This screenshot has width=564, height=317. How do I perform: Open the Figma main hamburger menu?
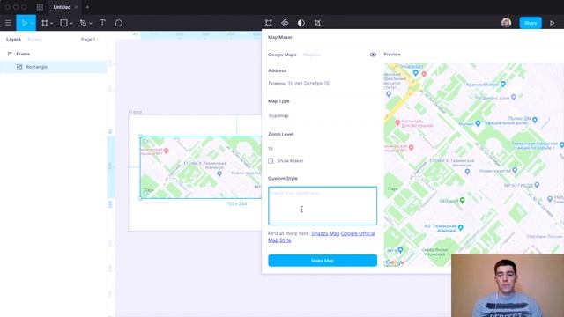[8, 23]
